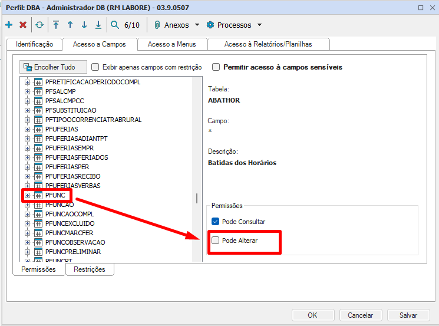The height and width of the screenshot is (326, 439).
Task: Expand PFUFERIASADIANTPT node
Action: [x=27, y=139]
